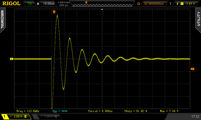Open the HORIZONTAL side tab
The height and width of the screenshot is (120, 201).
2,20
